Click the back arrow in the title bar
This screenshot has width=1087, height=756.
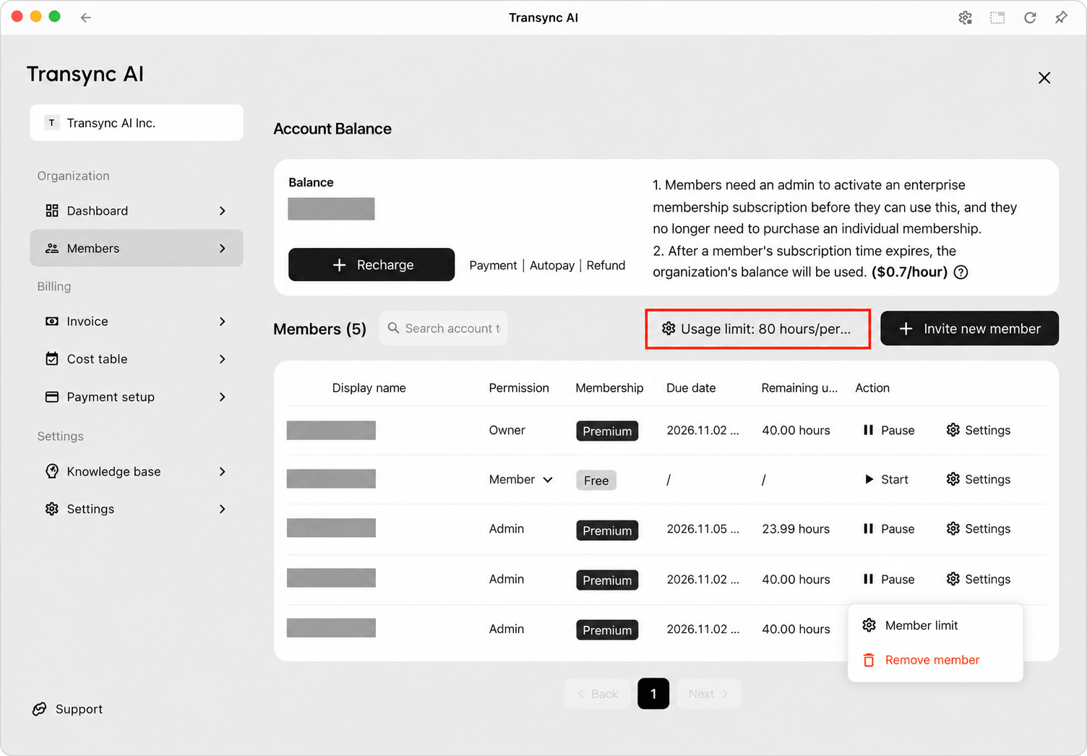(x=86, y=17)
